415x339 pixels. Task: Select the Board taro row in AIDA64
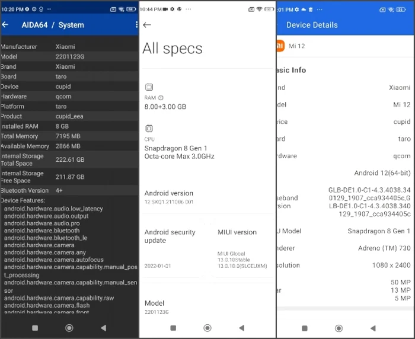point(69,76)
